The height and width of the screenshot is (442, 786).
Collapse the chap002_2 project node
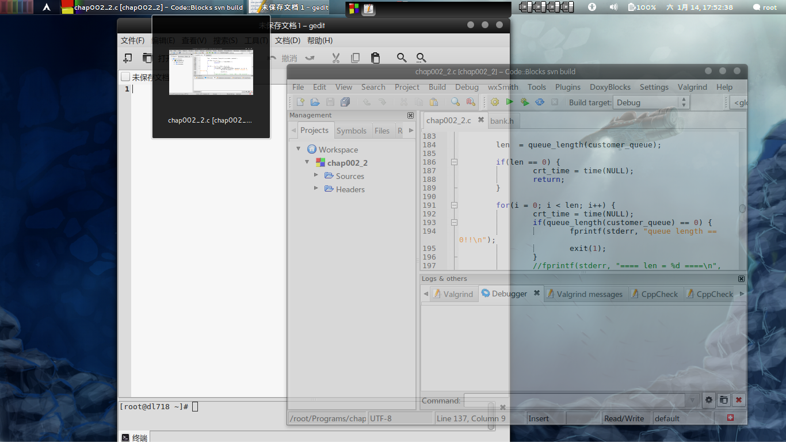point(307,162)
